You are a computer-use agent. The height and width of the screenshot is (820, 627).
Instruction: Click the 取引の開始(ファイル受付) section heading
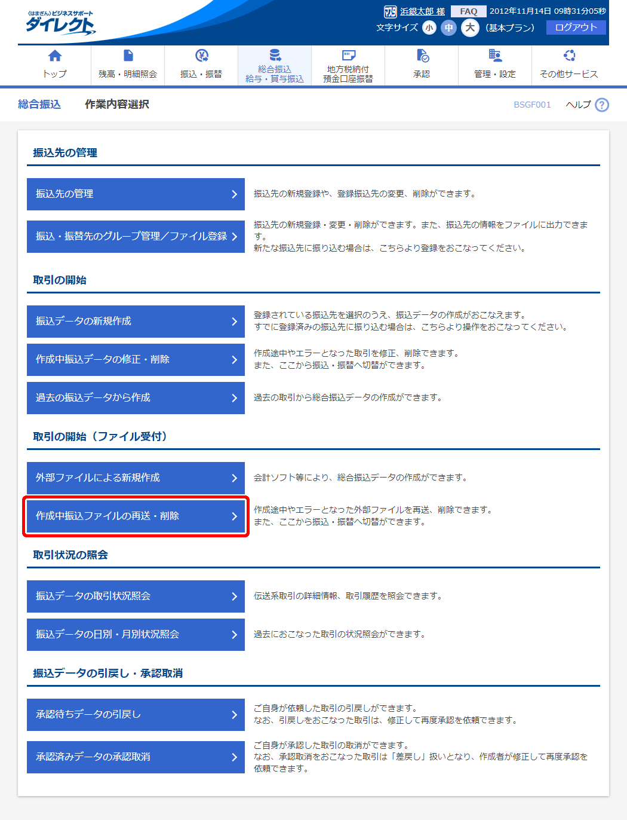(100, 437)
